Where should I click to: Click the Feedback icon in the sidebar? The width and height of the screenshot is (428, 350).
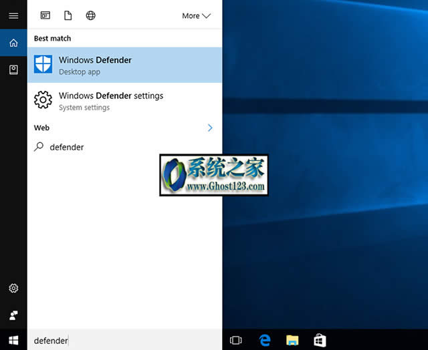(13, 315)
